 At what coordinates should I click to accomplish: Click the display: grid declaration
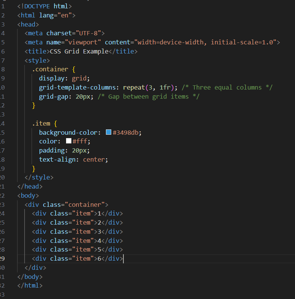(x=64, y=79)
